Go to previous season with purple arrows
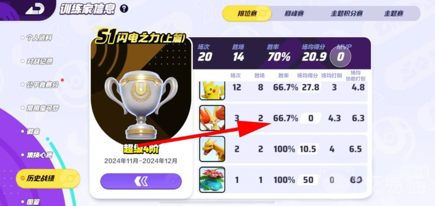Viewport: 435px width, 206px height. pos(141,181)
